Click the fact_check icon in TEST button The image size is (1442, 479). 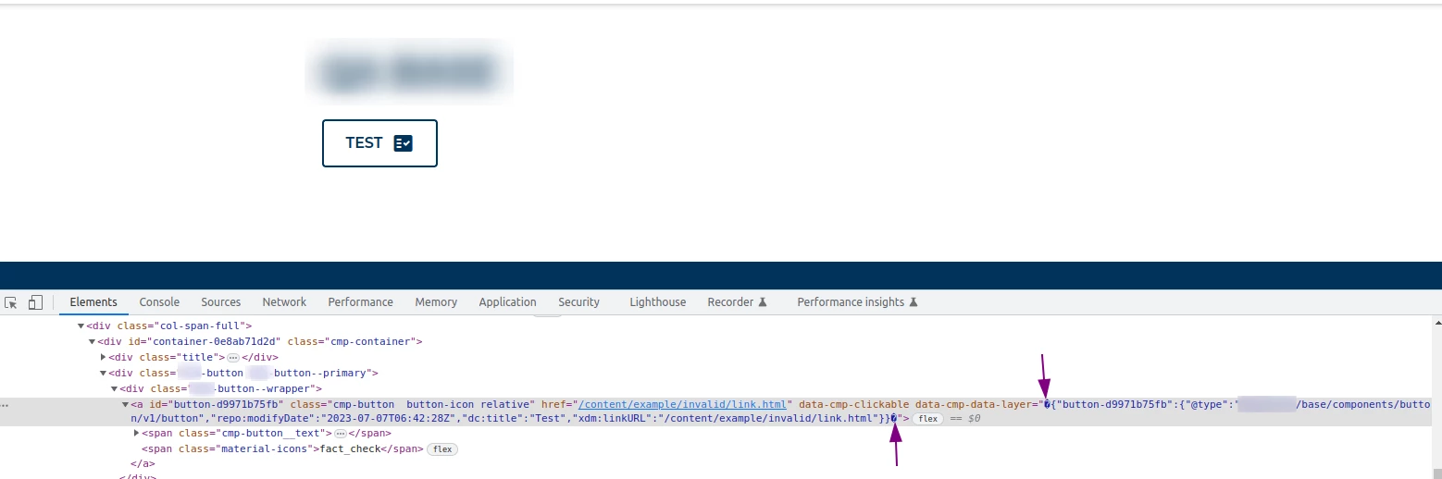[x=403, y=143]
